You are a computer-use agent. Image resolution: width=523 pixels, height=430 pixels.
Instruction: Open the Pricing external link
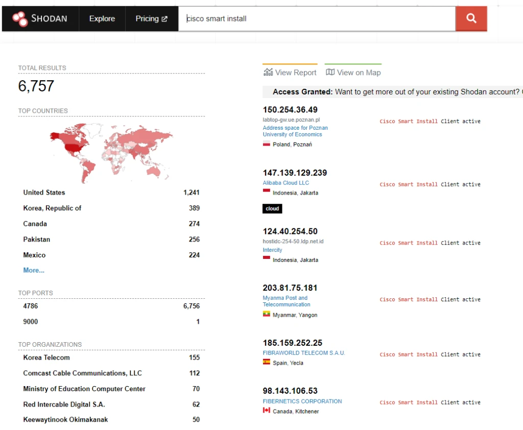tap(151, 19)
